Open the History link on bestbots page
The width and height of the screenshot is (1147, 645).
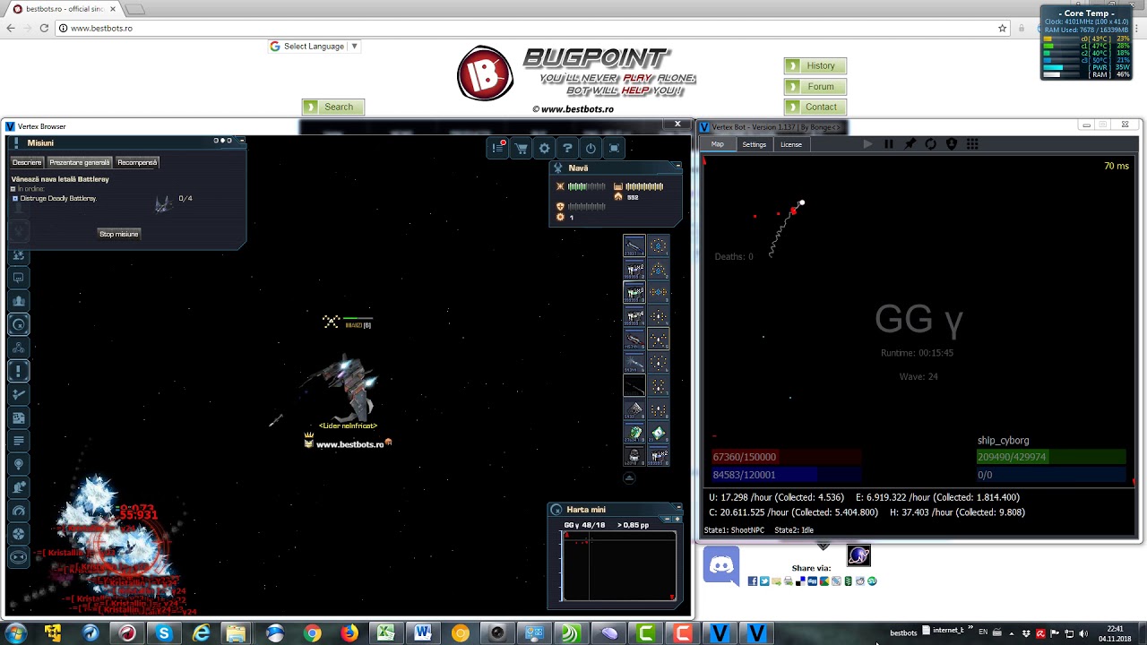pyautogui.click(x=815, y=65)
